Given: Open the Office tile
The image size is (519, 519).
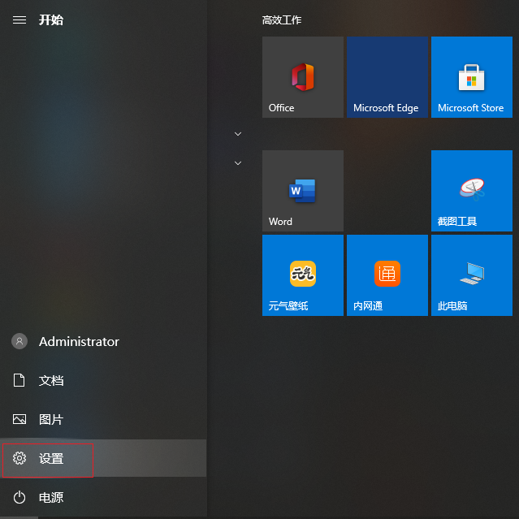Looking at the screenshot, I should tap(302, 77).
